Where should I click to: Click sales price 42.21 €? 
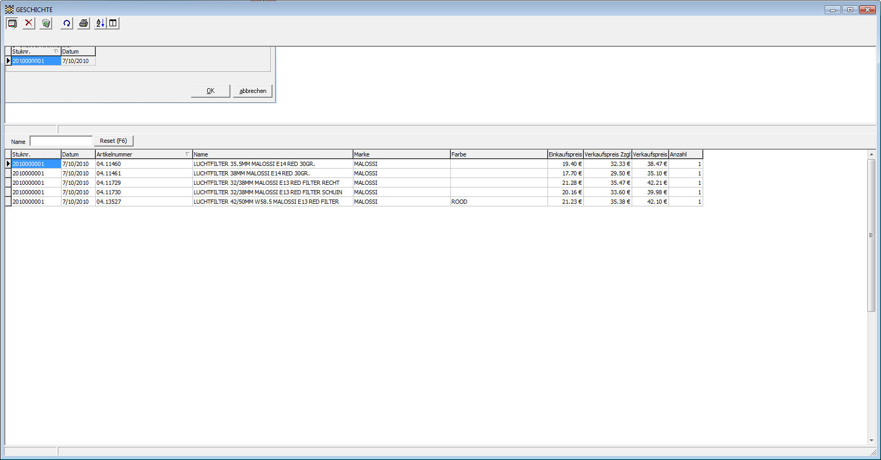(650, 183)
